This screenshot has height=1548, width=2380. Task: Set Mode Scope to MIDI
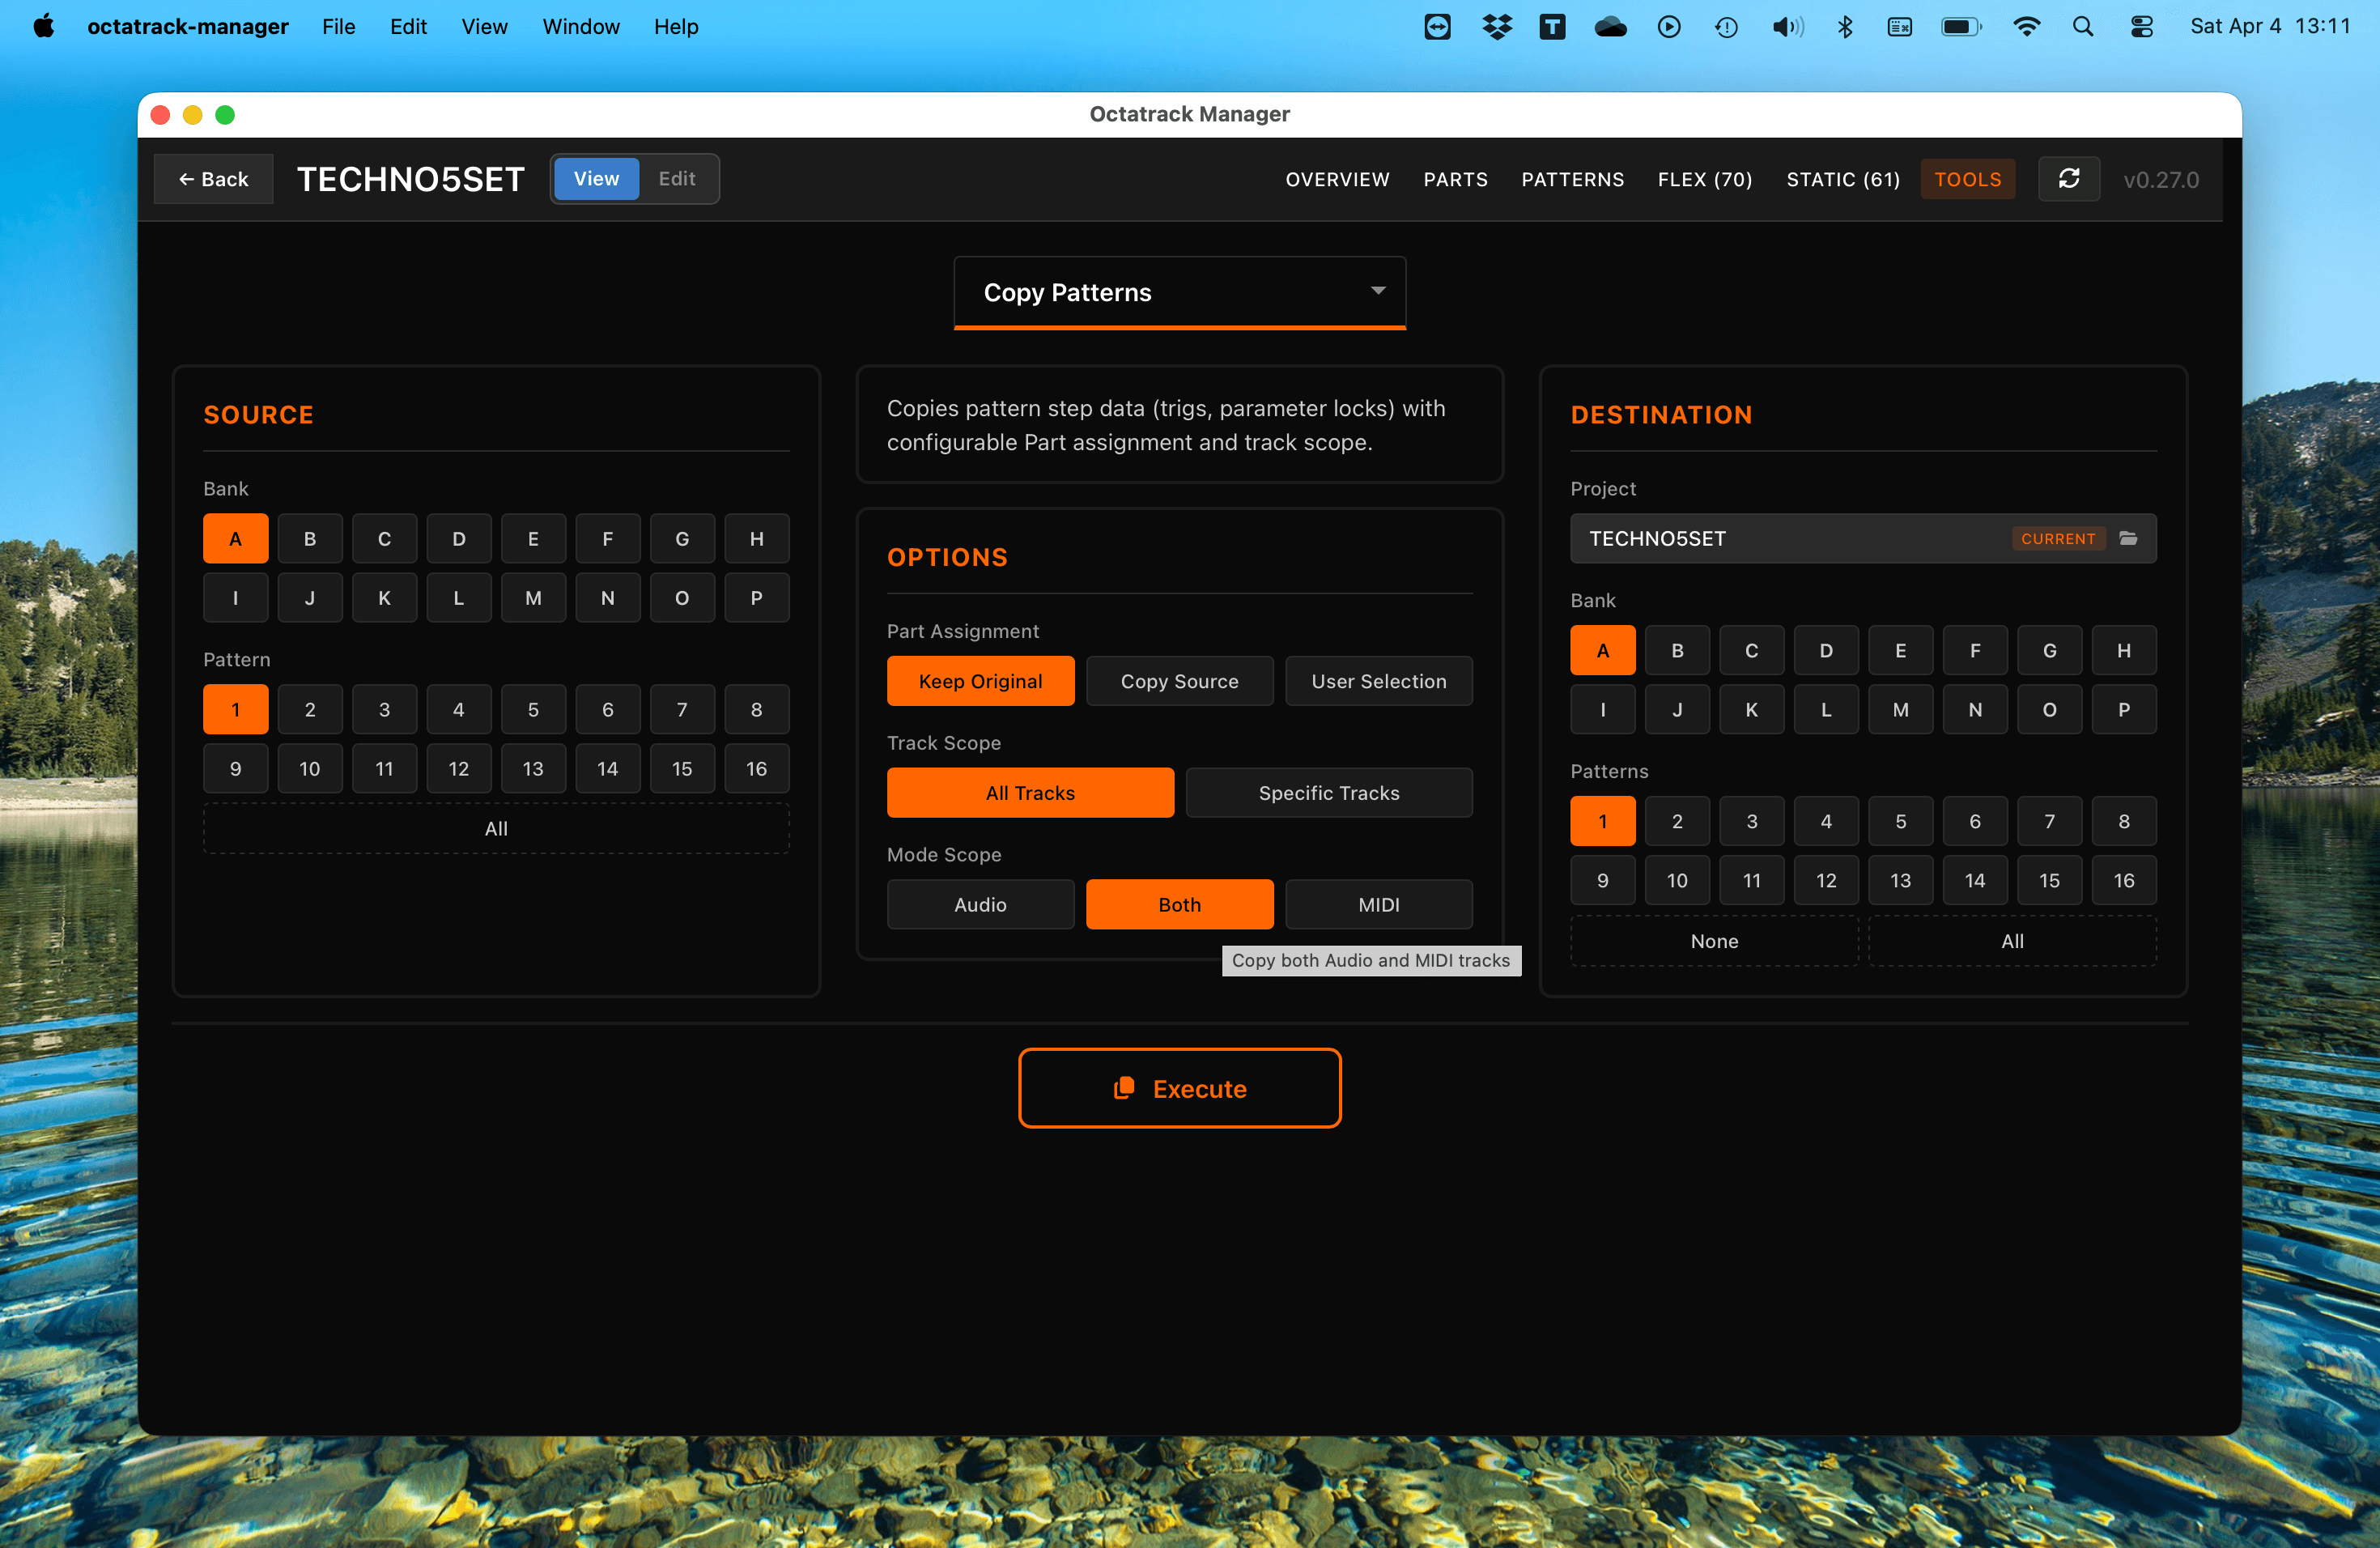[x=1378, y=905]
